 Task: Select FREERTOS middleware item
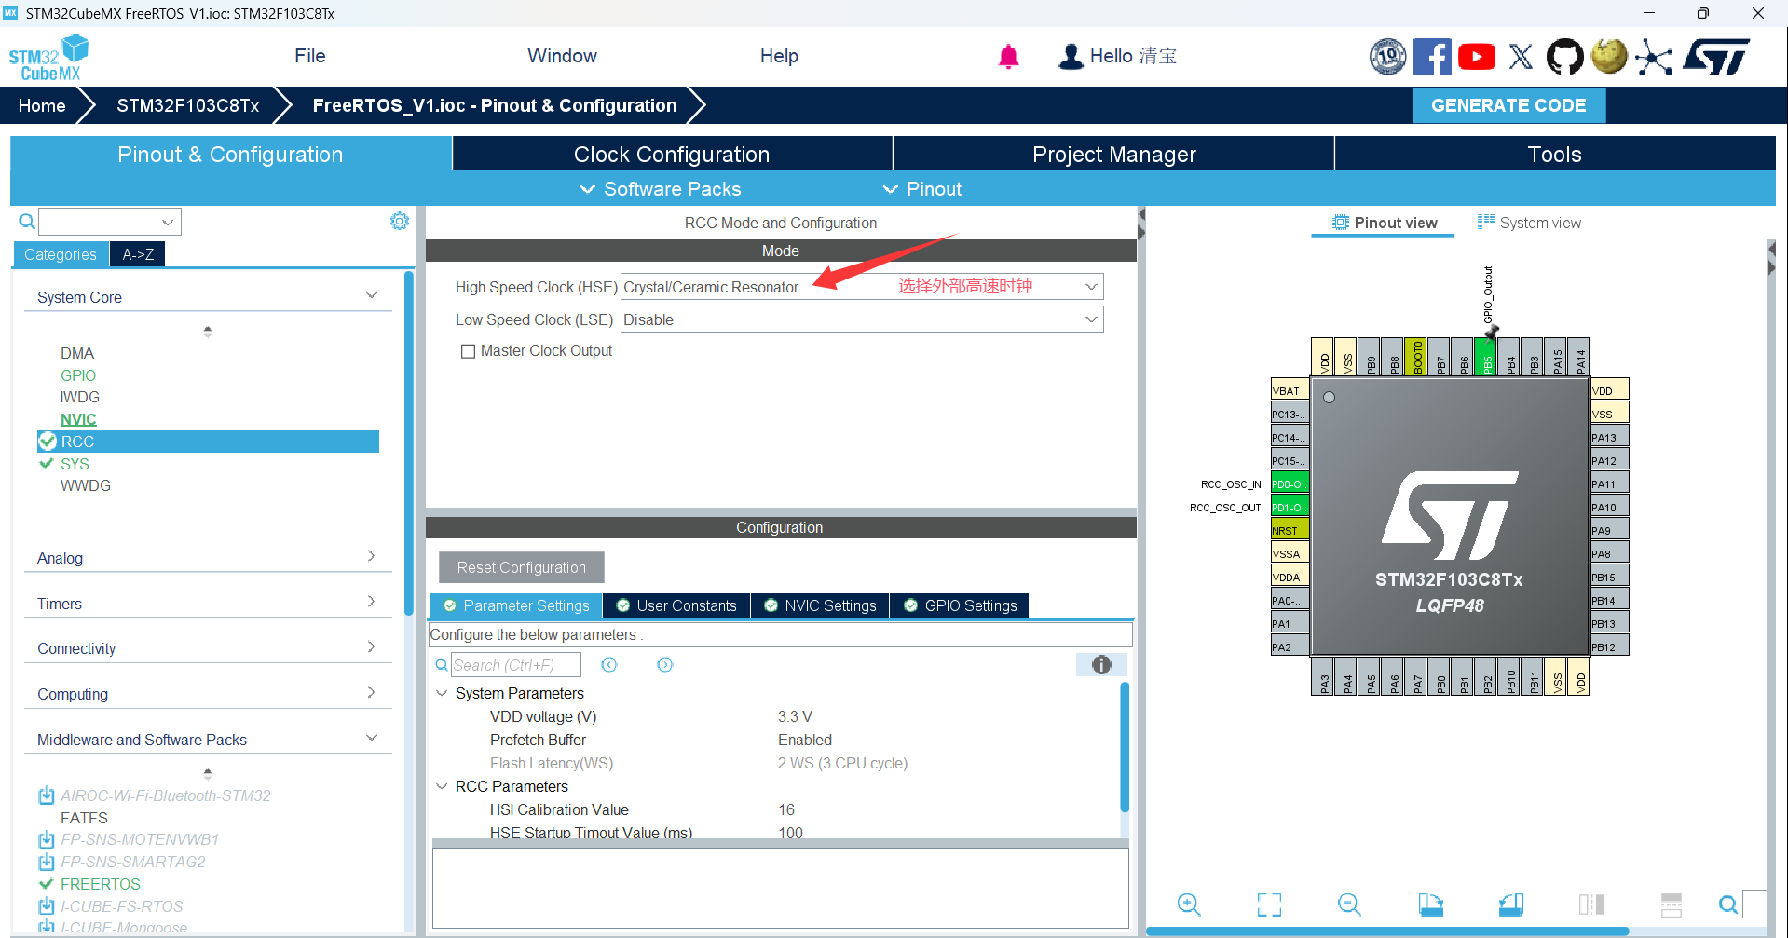tap(101, 884)
